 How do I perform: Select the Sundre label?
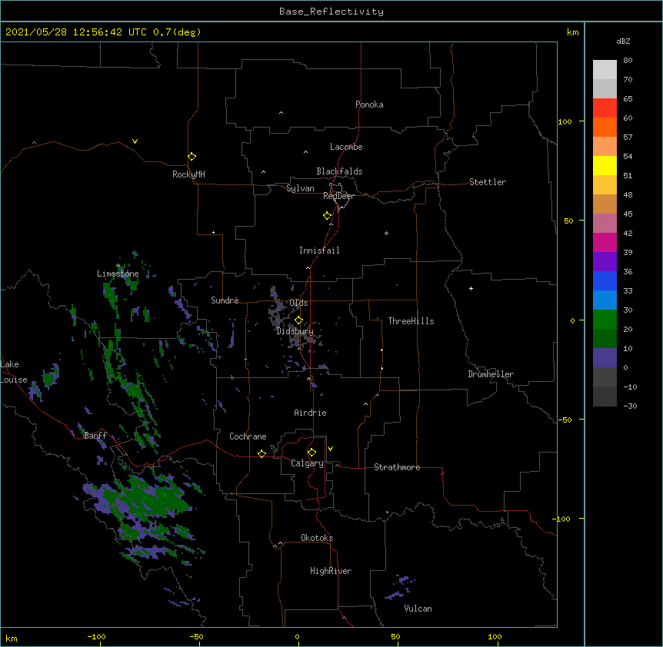(225, 300)
